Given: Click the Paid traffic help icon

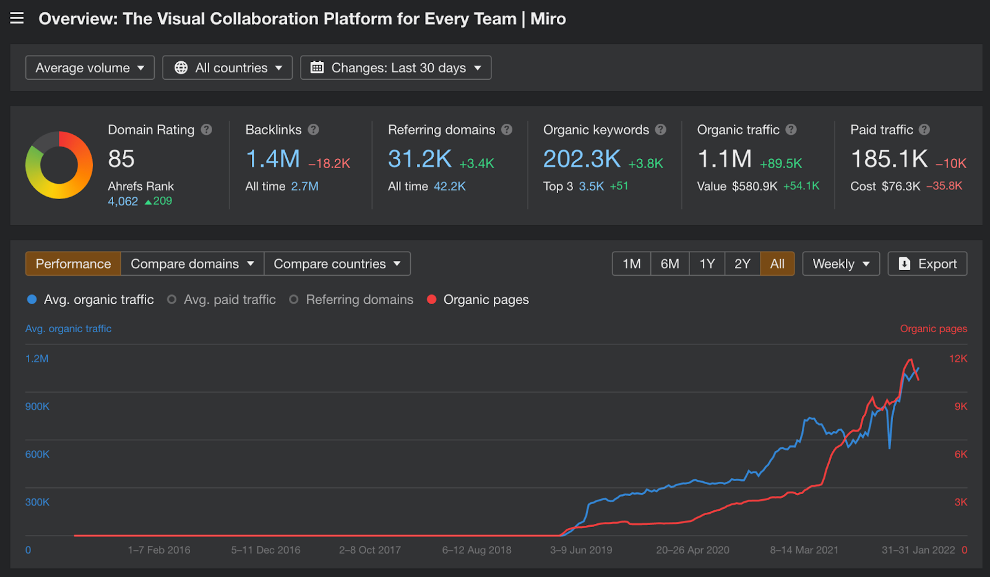Looking at the screenshot, I should (x=924, y=129).
